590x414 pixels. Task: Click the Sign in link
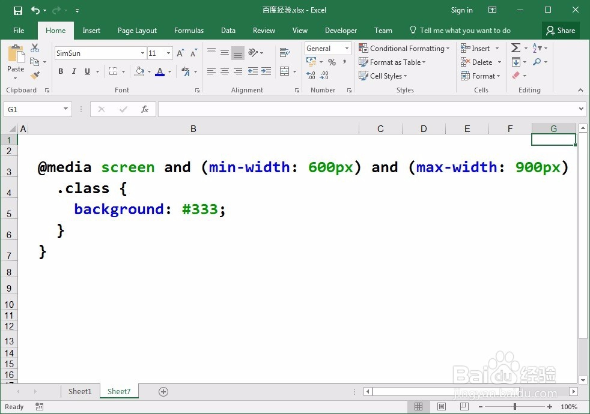click(461, 11)
